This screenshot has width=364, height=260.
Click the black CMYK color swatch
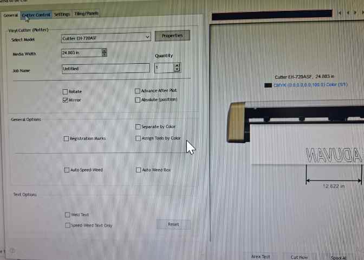[268, 85]
